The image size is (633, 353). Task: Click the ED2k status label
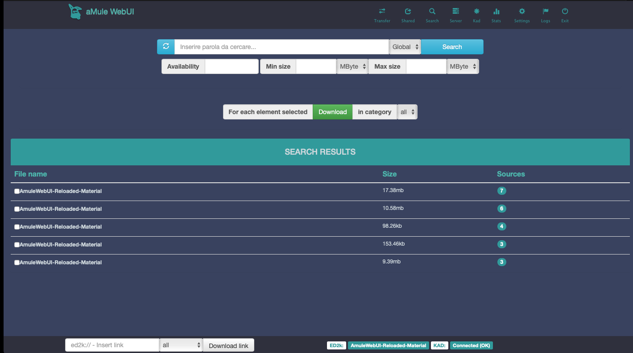pos(336,345)
